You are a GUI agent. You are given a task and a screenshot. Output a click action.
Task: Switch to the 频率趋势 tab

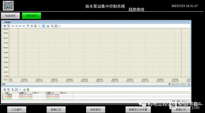click(31, 16)
